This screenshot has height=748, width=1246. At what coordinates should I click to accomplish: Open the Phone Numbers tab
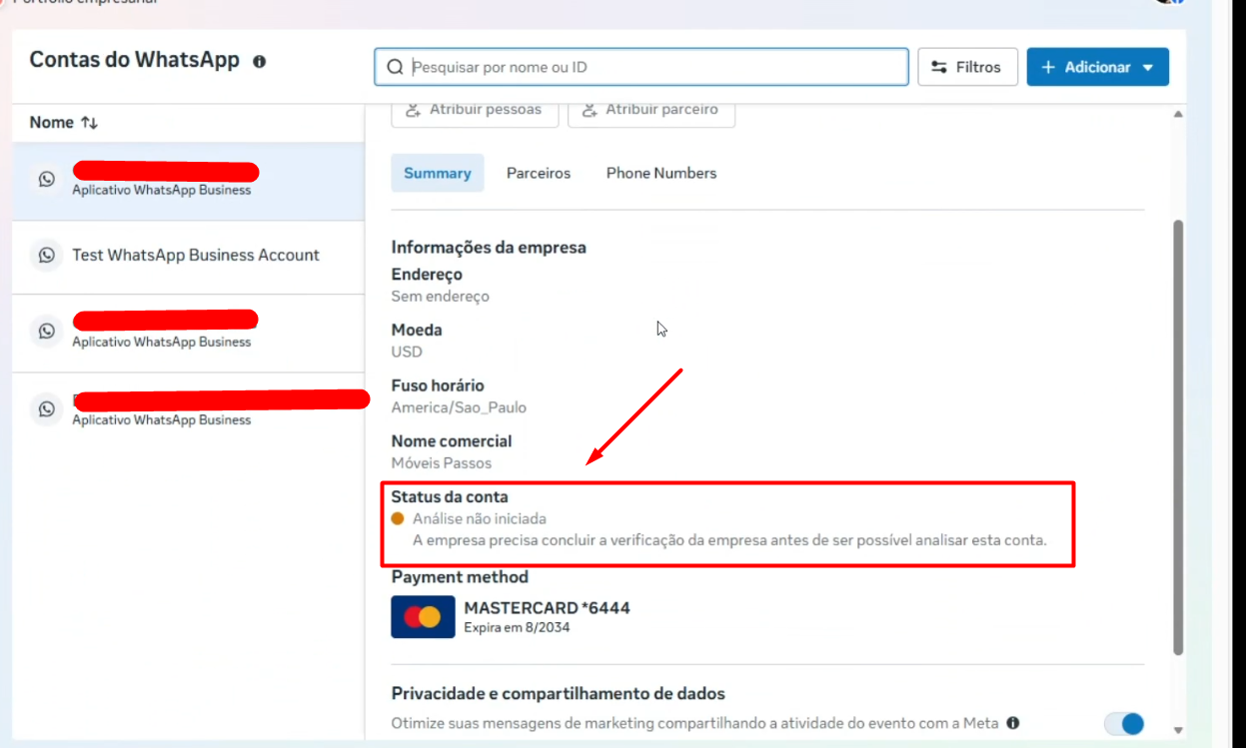[x=661, y=173]
